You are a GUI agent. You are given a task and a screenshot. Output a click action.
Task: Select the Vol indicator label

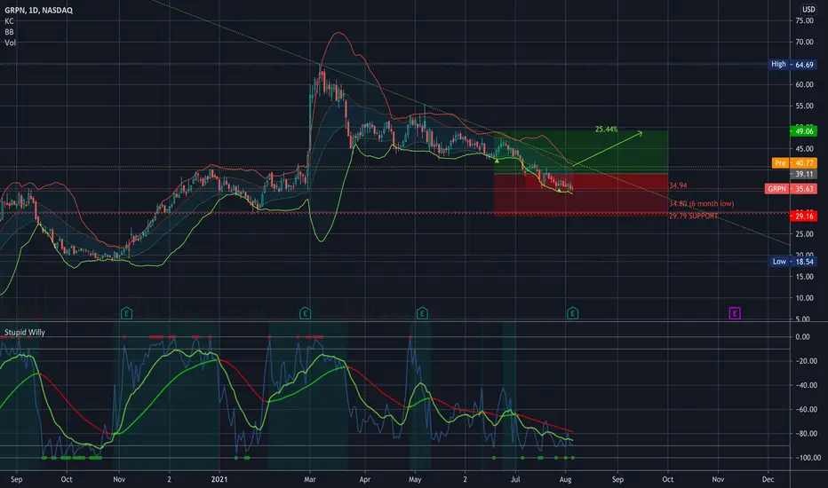10,43
